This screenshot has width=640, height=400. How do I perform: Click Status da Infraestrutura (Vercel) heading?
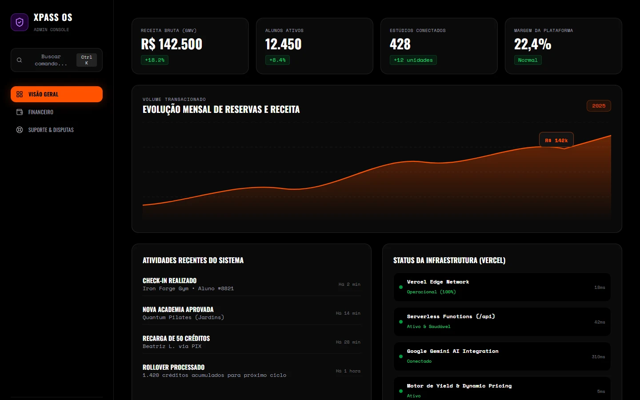449,260
